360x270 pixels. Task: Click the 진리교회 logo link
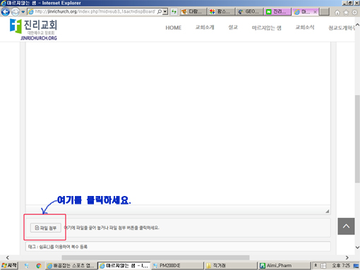33,30
